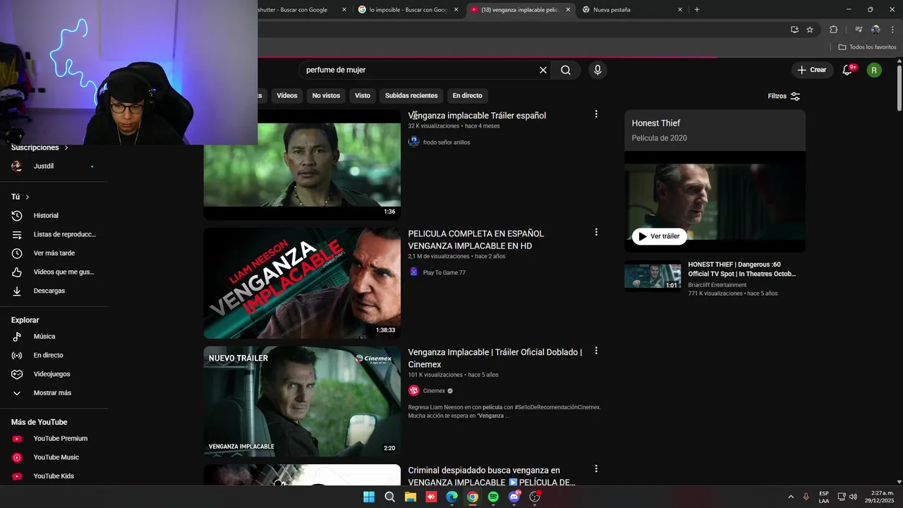This screenshot has height=508, width=903.
Task: Open File Explorer from taskbar
Action: tap(411, 497)
